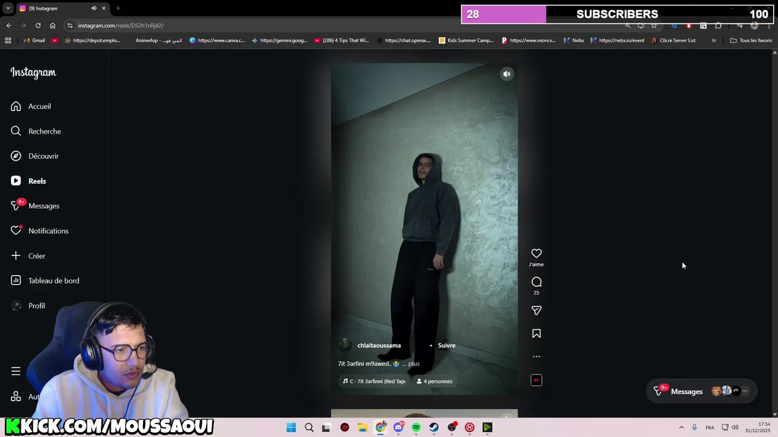Open Tableau de bord in sidebar
The width and height of the screenshot is (778, 437).
click(x=45, y=280)
